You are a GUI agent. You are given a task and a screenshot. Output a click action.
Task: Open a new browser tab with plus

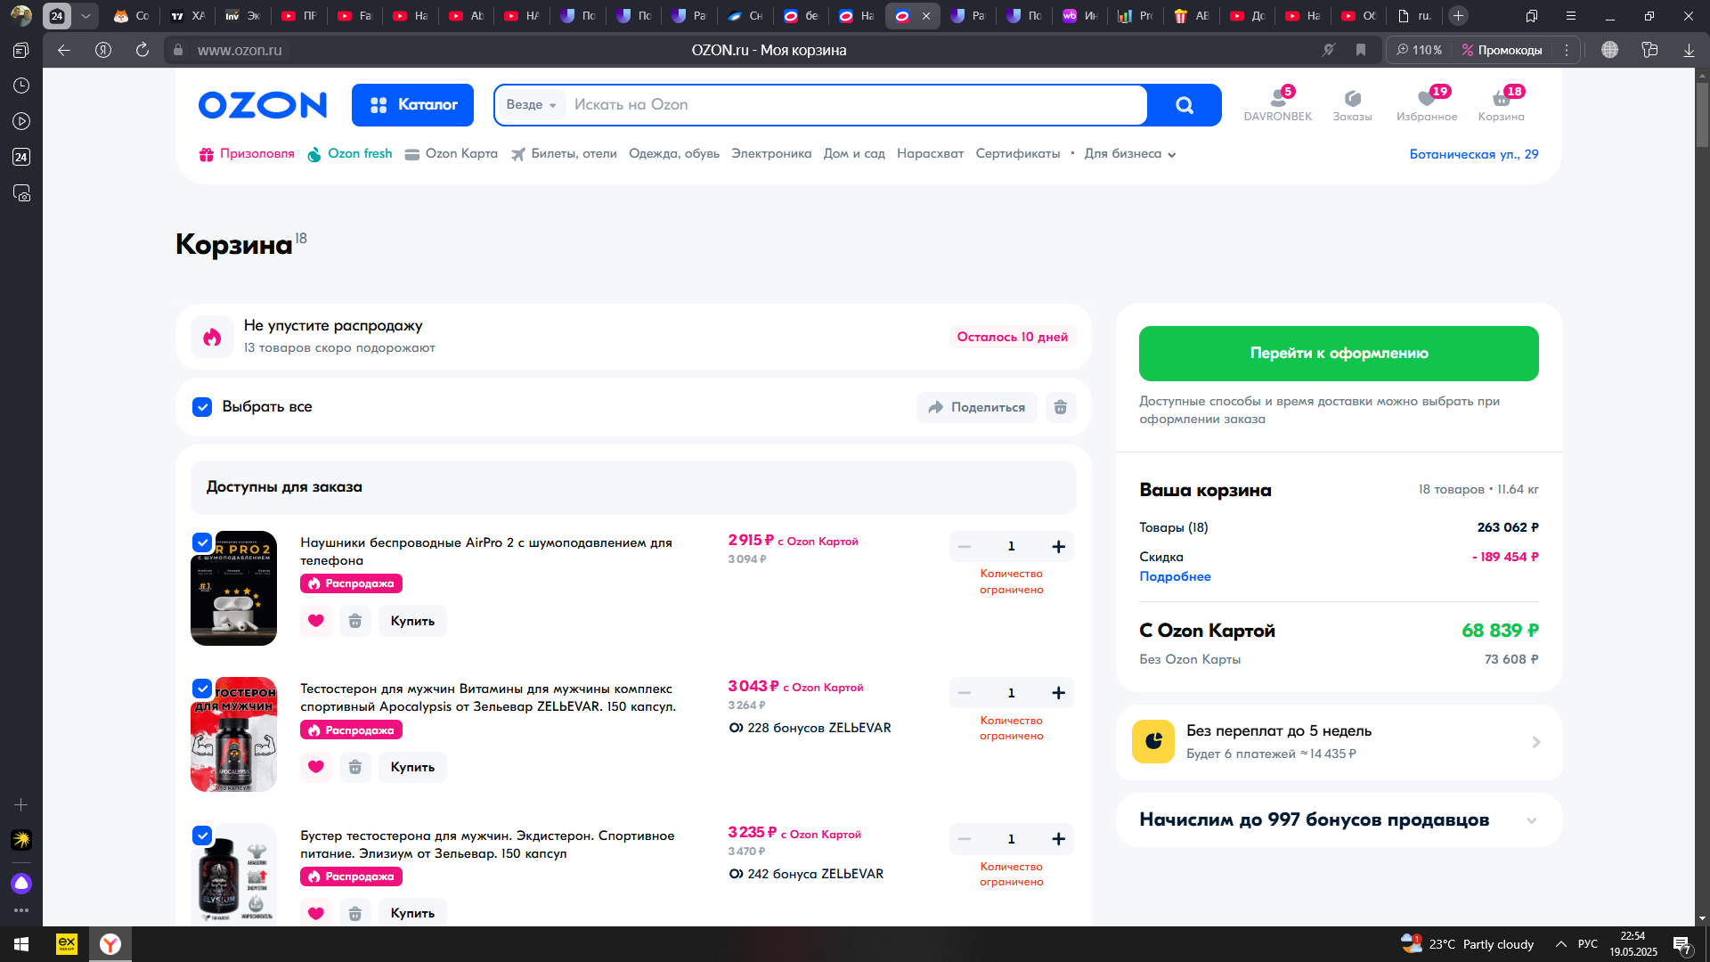pos(1458,16)
